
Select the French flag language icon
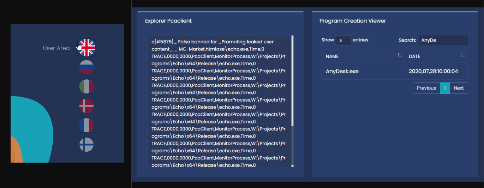pyautogui.click(x=86, y=125)
